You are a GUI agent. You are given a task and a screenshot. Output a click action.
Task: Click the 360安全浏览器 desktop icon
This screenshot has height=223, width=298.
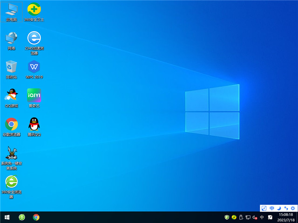click(11, 182)
